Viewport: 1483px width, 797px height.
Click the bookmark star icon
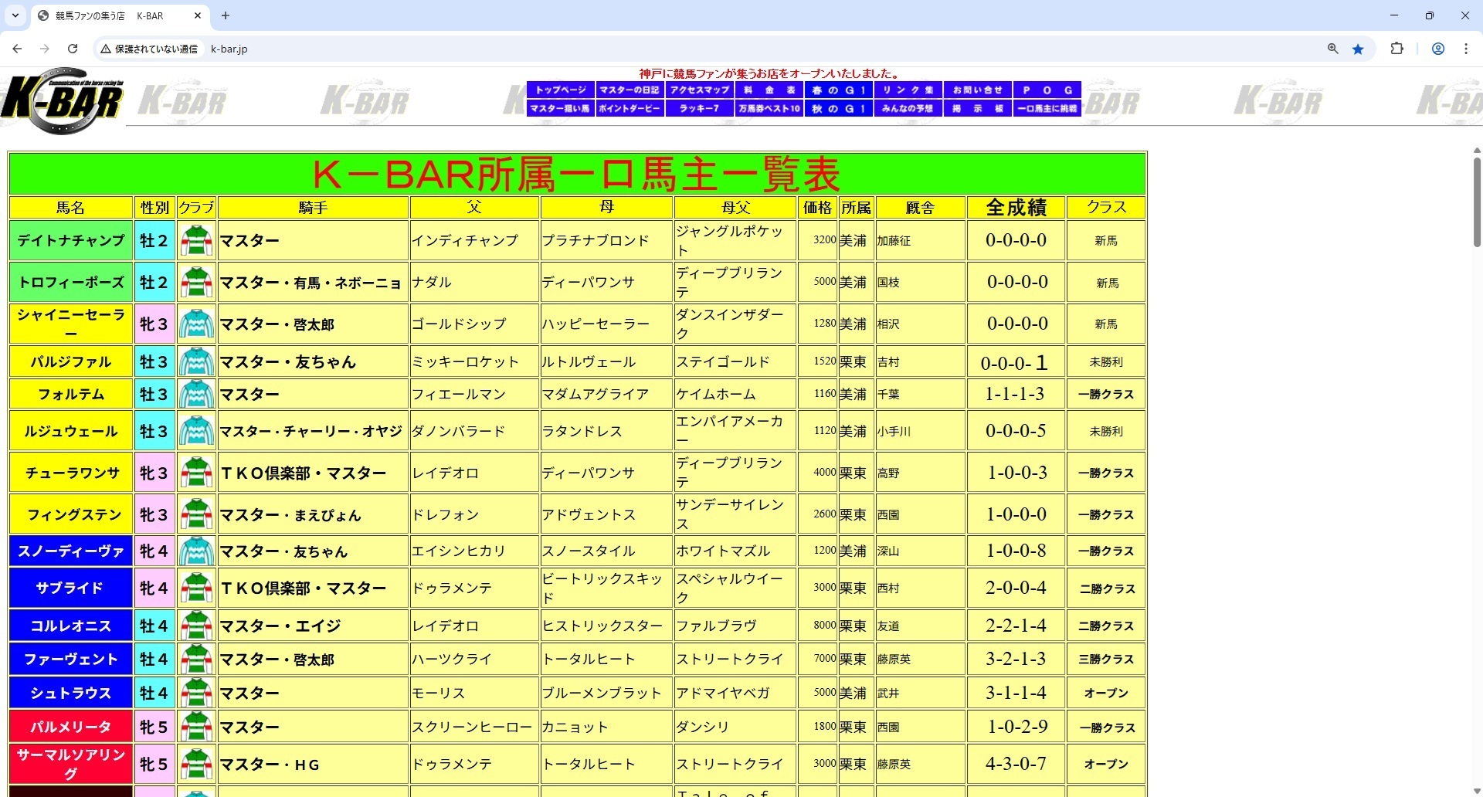[1358, 49]
